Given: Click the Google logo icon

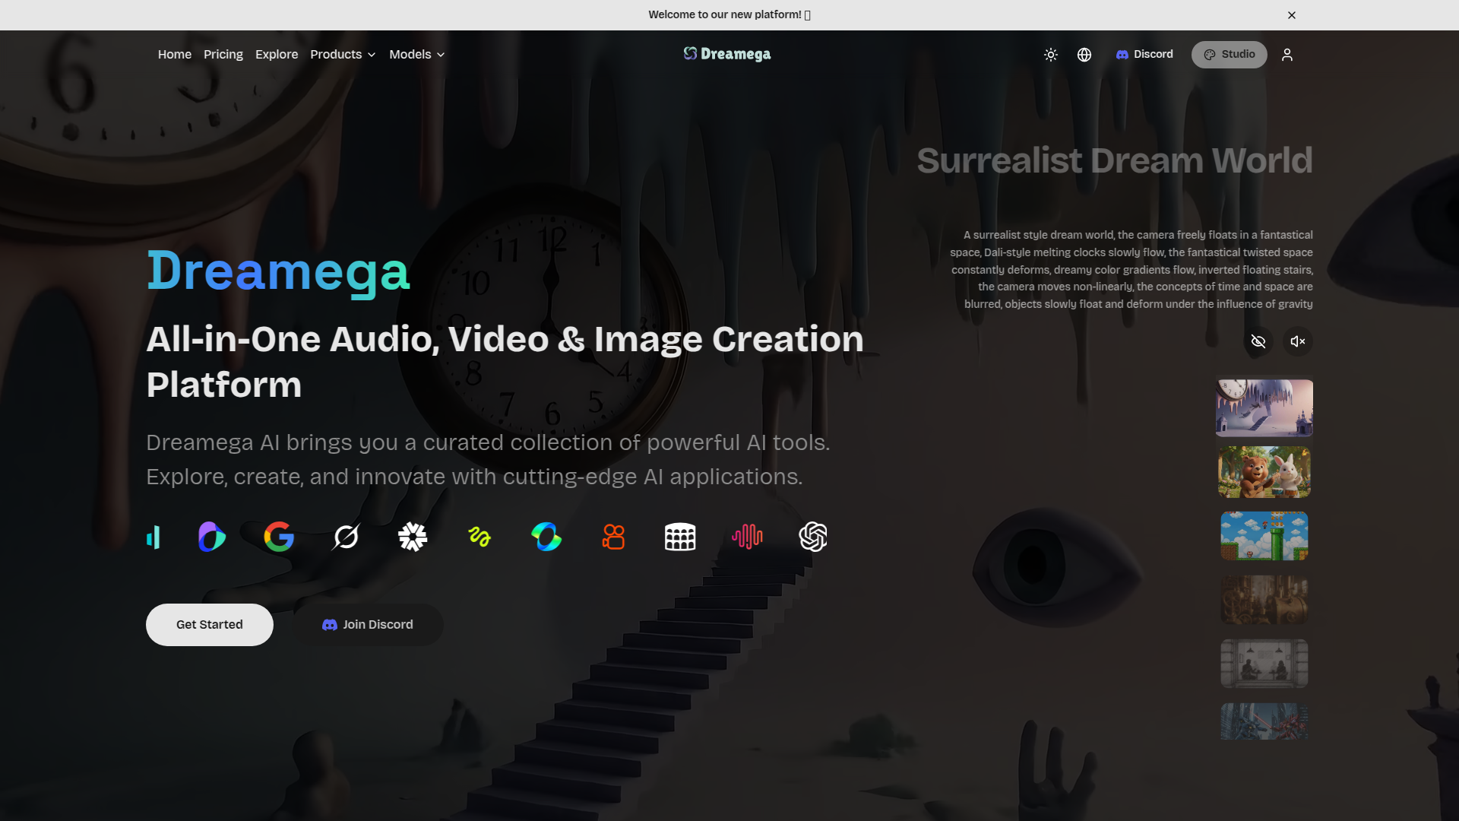Looking at the screenshot, I should pyautogui.click(x=279, y=537).
